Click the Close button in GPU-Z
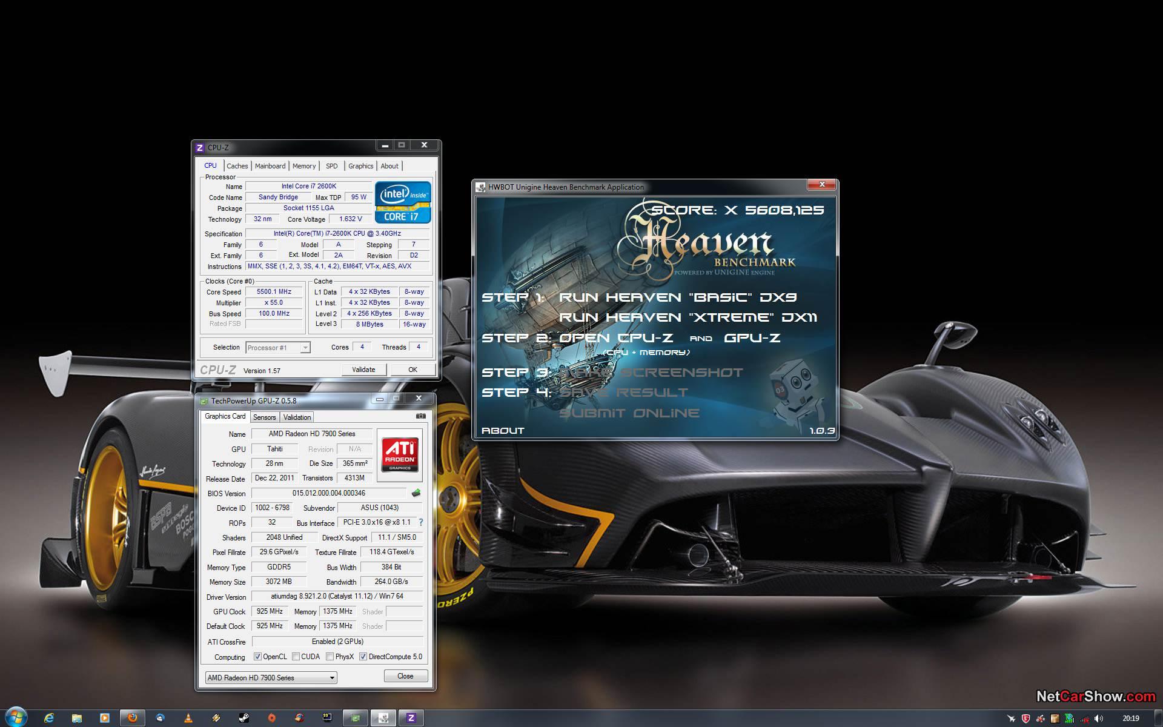 pos(406,676)
